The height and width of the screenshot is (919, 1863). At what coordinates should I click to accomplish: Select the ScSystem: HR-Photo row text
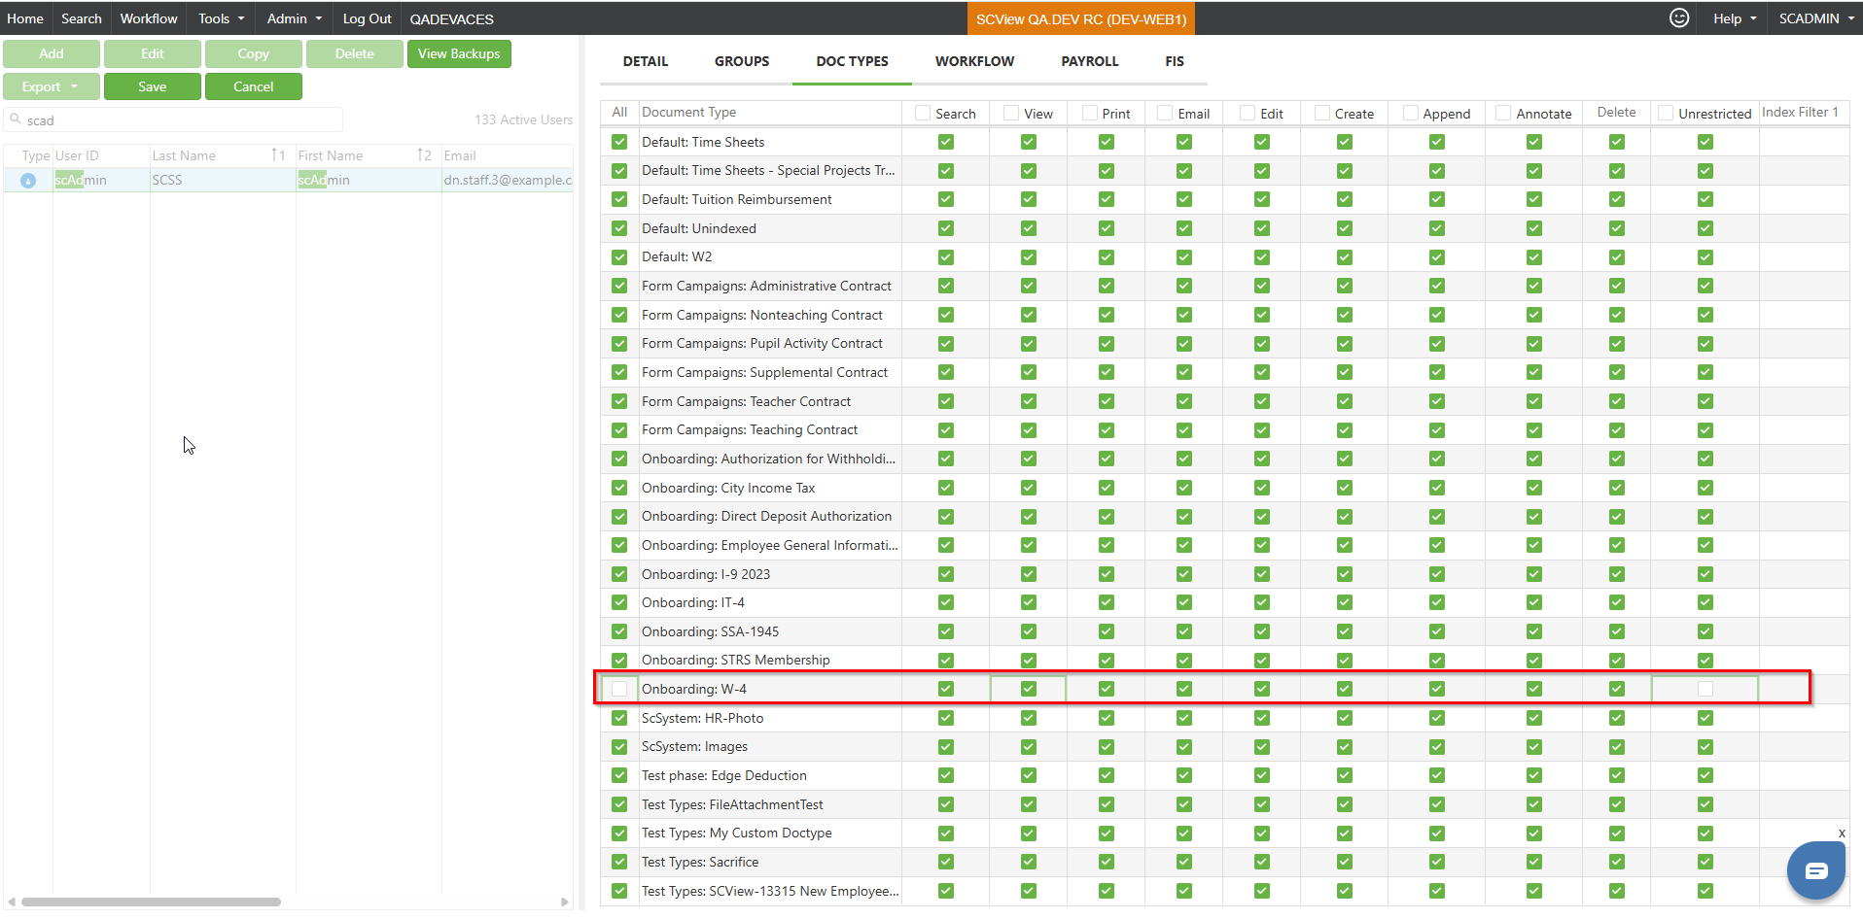[x=703, y=718]
